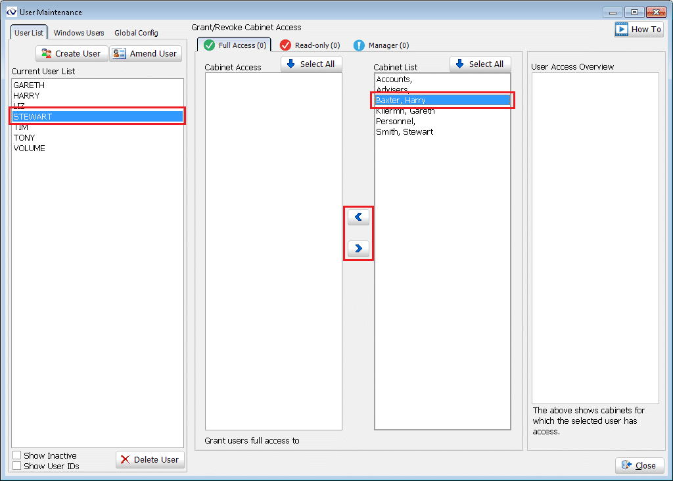
Task: Close the User Maintenance dialog using Close button
Action: pos(639,465)
